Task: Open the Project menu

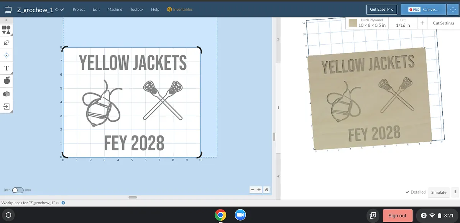Action: coord(79,9)
